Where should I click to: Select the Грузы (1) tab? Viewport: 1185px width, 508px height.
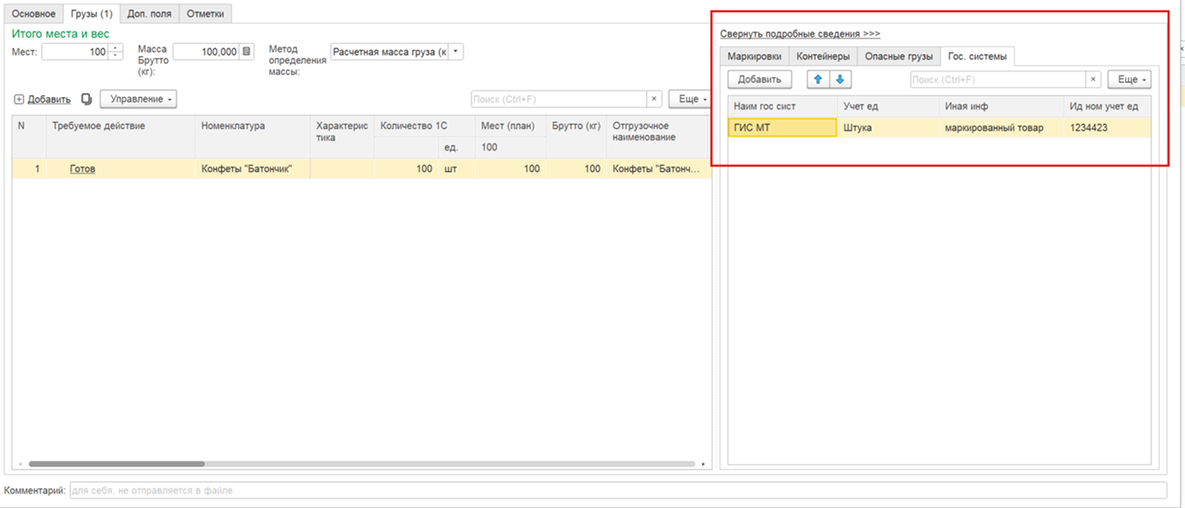click(91, 14)
